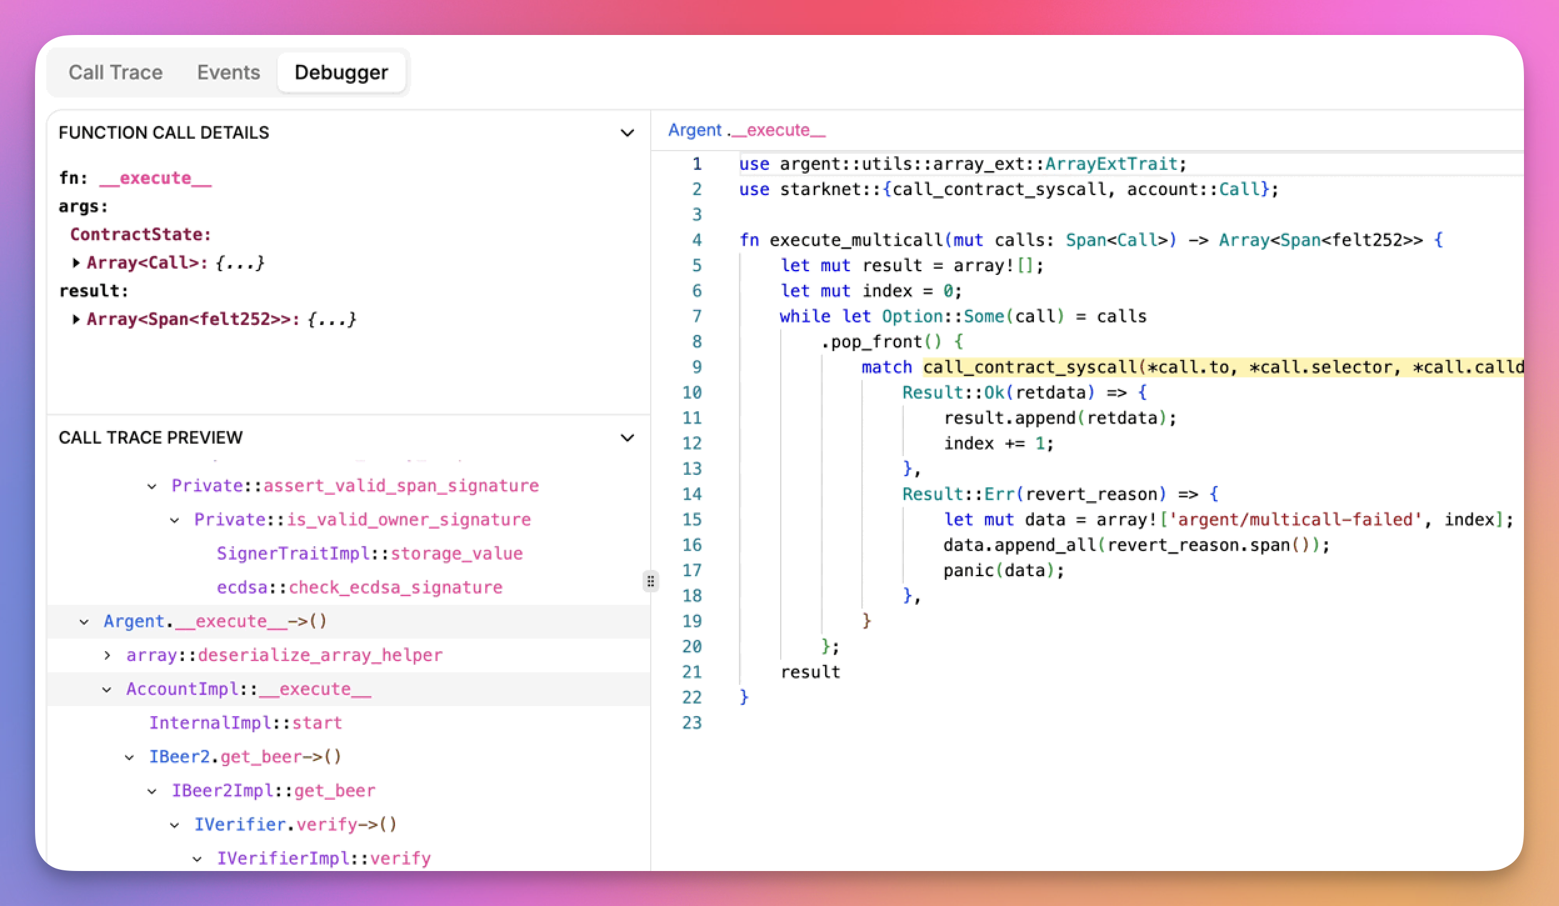
Task: Collapse IBeer2Impl::get_beer chevron
Action: [152, 791]
